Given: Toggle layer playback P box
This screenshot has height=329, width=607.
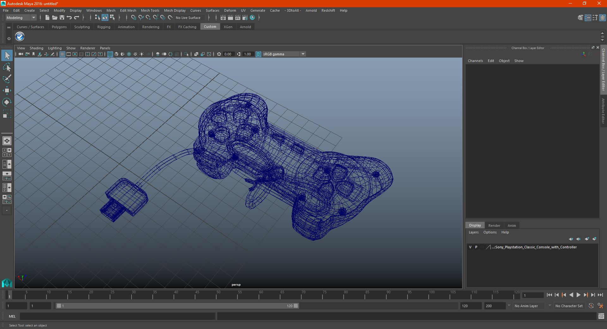Looking at the screenshot, I should [x=476, y=247].
